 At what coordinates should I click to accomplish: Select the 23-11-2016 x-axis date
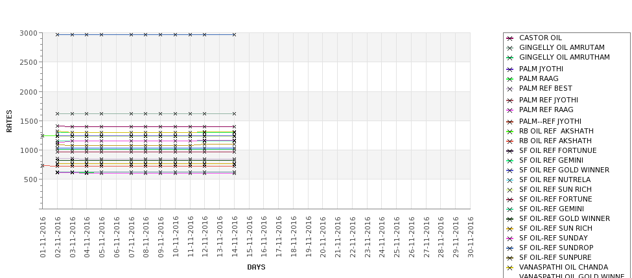[367, 237]
